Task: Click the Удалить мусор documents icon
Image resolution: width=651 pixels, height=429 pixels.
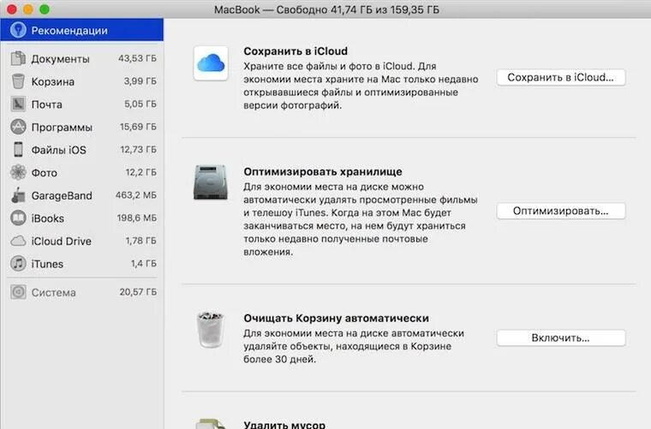Action: pos(211,424)
